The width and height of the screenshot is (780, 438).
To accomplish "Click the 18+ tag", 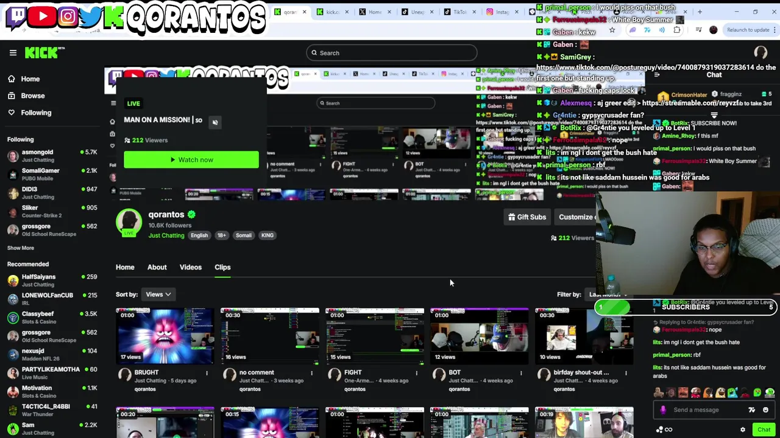I will pyautogui.click(x=222, y=235).
